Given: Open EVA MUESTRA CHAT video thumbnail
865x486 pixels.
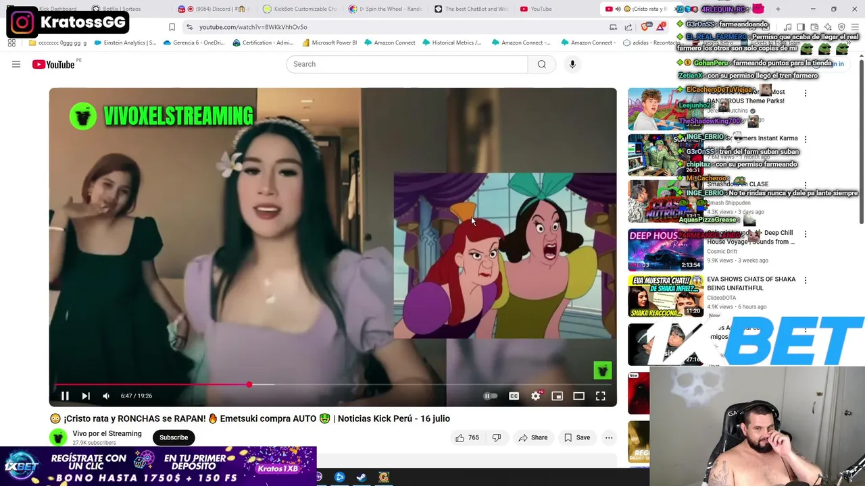Looking at the screenshot, I should (666, 296).
